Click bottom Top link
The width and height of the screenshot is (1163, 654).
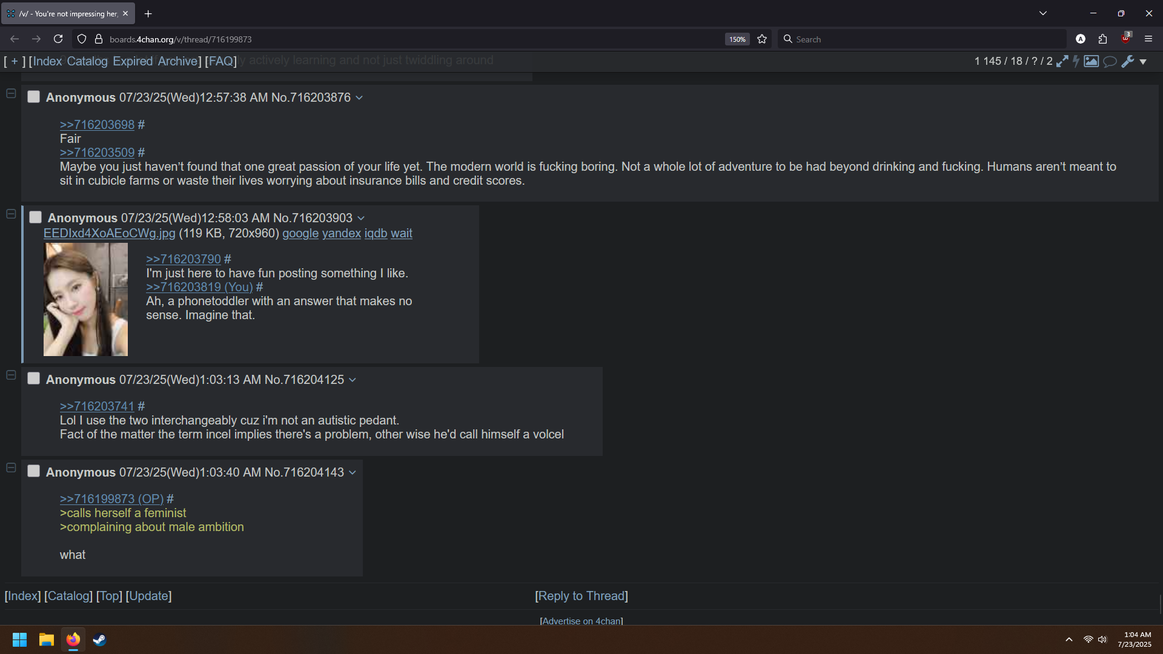(109, 596)
